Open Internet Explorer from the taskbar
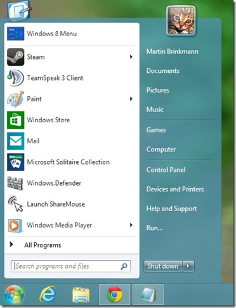236x308 pixels. pyautogui.click(x=48, y=294)
